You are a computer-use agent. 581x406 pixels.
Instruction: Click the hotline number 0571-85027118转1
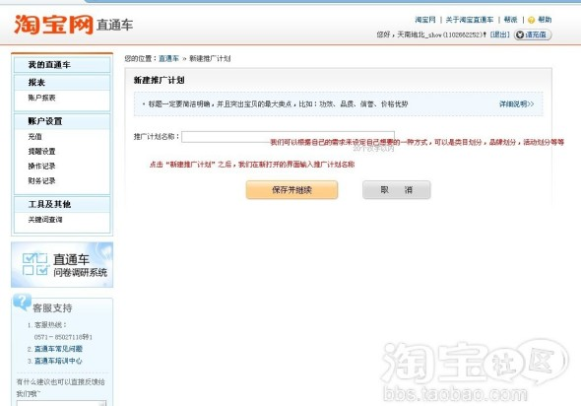tap(63, 337)
